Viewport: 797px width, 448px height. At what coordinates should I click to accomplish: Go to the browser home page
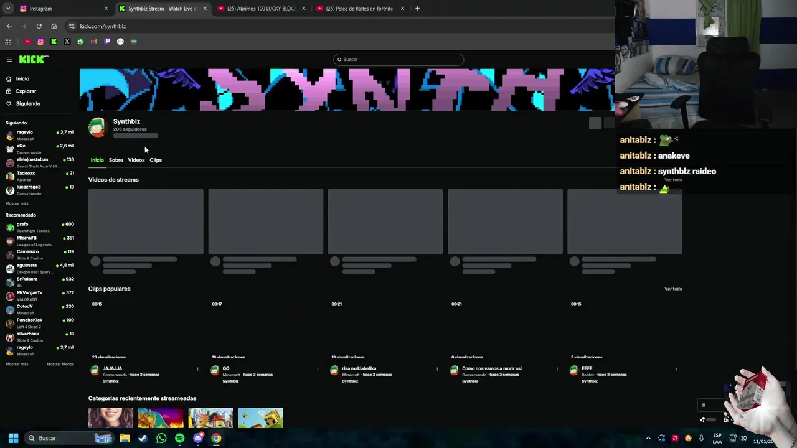tap(54, 26)
